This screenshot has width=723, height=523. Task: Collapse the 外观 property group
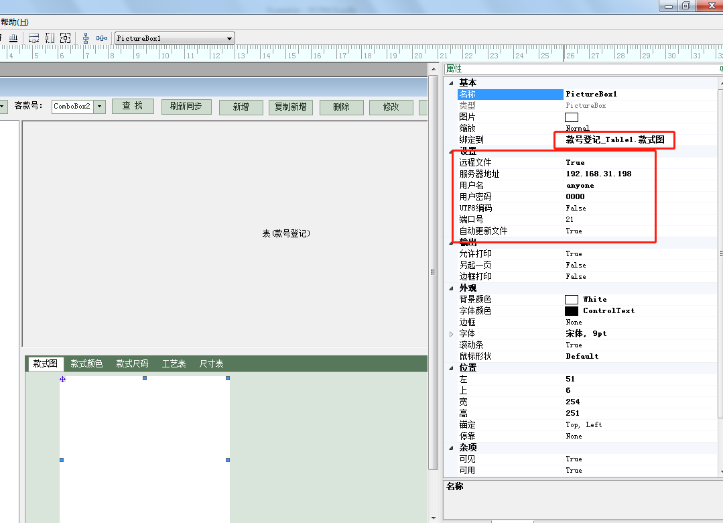[451, 288]
